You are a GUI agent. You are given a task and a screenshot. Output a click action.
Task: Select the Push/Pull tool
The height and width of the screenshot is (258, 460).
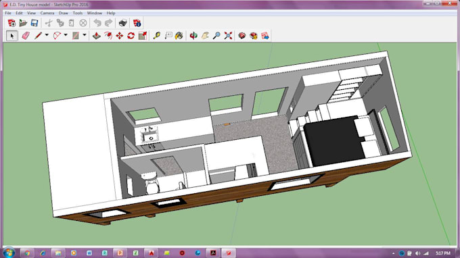(97, 36)
